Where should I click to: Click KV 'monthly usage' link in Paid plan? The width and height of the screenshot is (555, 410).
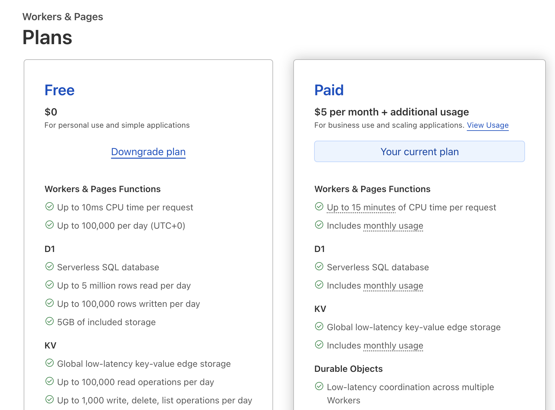coord(393,346)
